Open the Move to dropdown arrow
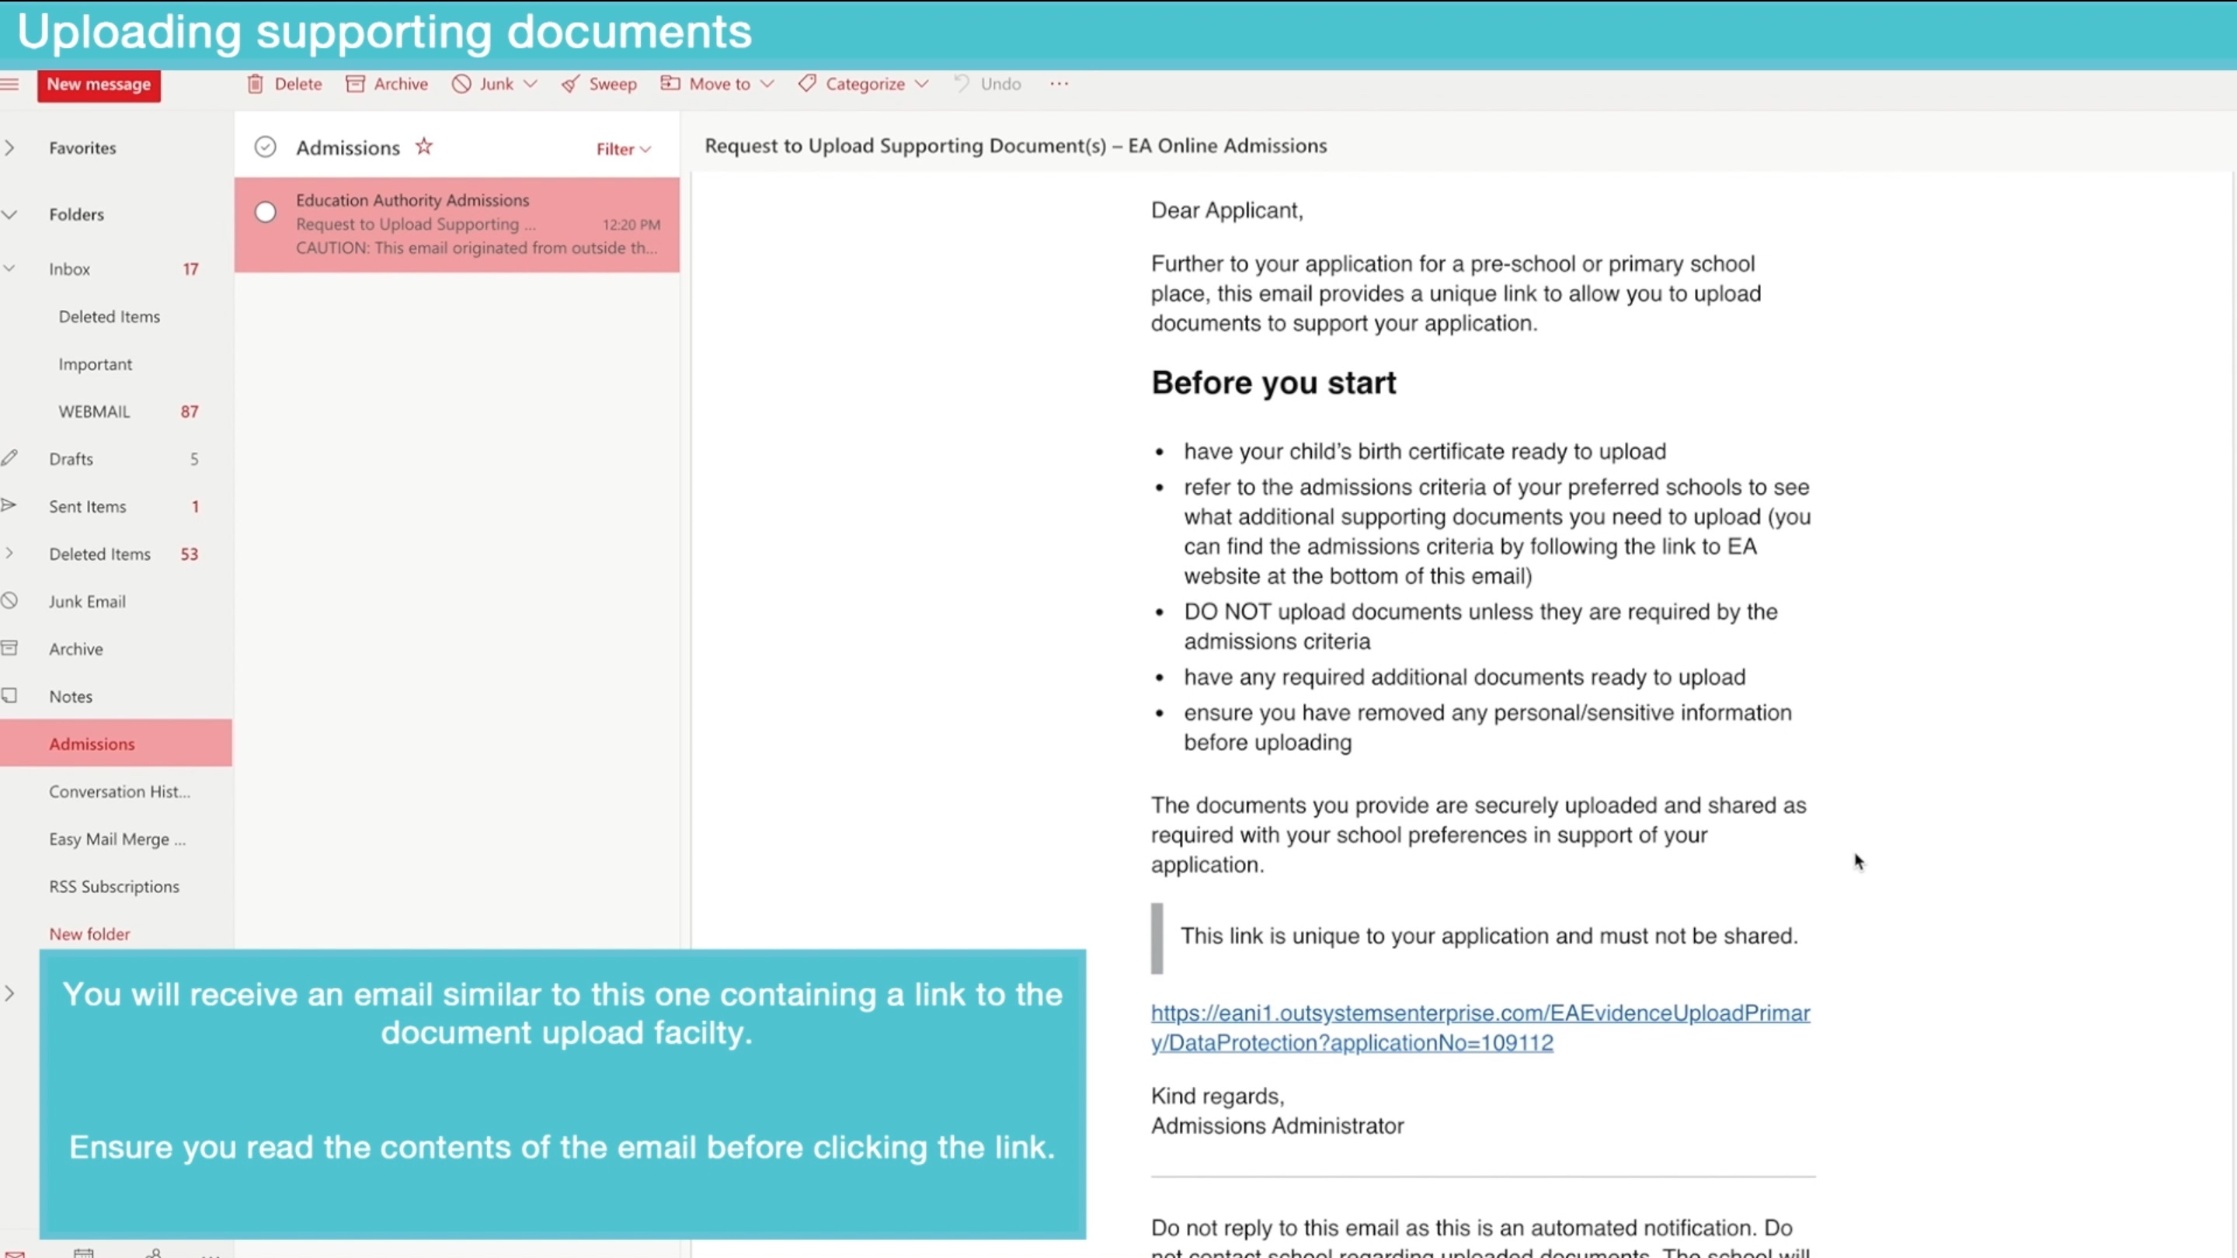 coord(767,83)
